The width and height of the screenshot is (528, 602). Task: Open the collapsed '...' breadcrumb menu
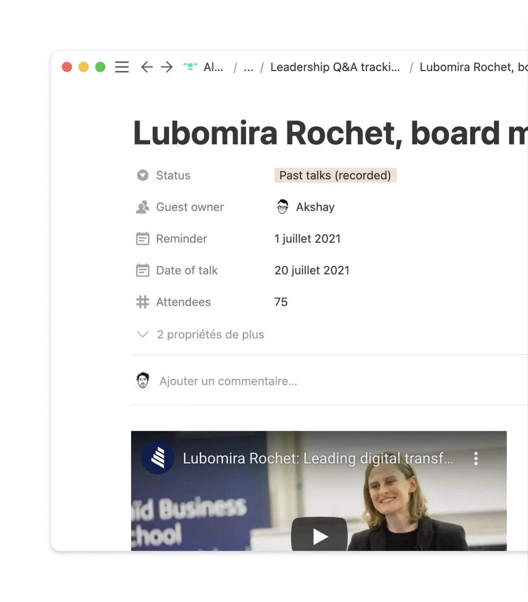point(248,67)
